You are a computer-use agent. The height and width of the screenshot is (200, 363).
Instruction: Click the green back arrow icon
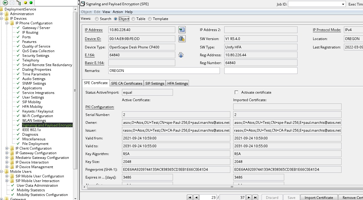point(5,3)
